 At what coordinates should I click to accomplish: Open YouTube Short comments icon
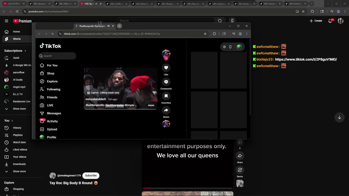click(240, 142)
